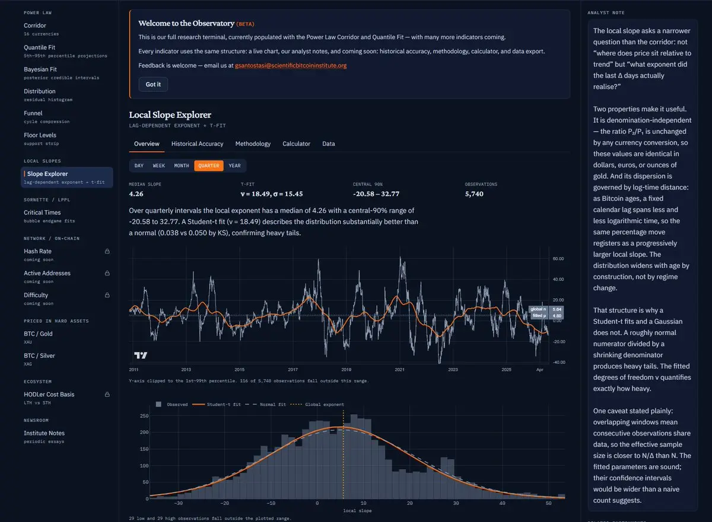Open Funnel cycle compression page
Image resolution: width=712 pixels, height=522 pixels.
tap(67, 117)
